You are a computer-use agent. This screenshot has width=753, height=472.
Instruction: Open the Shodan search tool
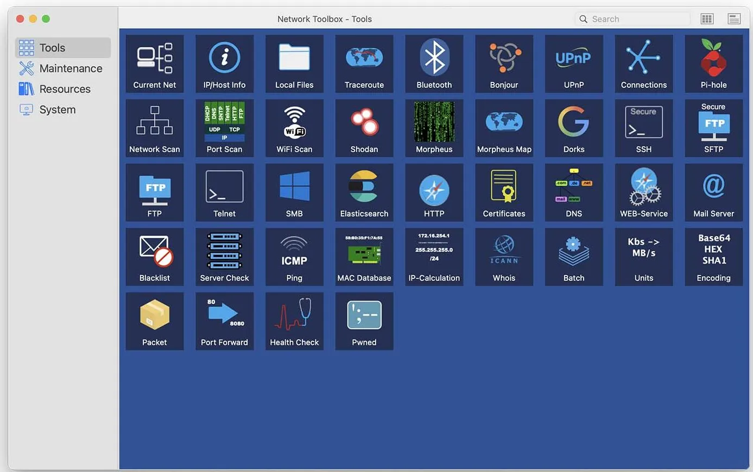coord(364,127)
